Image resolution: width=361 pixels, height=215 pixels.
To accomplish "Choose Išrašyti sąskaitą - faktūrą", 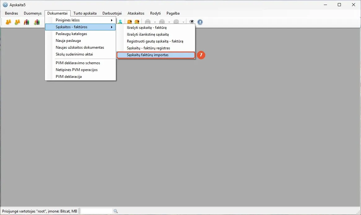I will (x=156, y=28).
